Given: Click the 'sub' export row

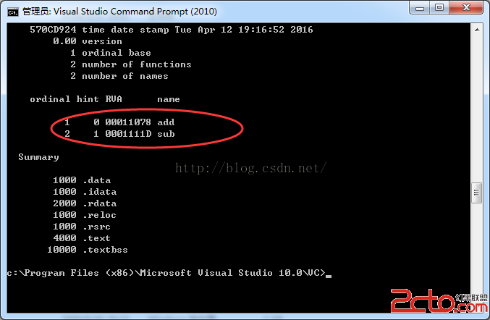Looking at the screenshot, I should [x=119, y=134].
